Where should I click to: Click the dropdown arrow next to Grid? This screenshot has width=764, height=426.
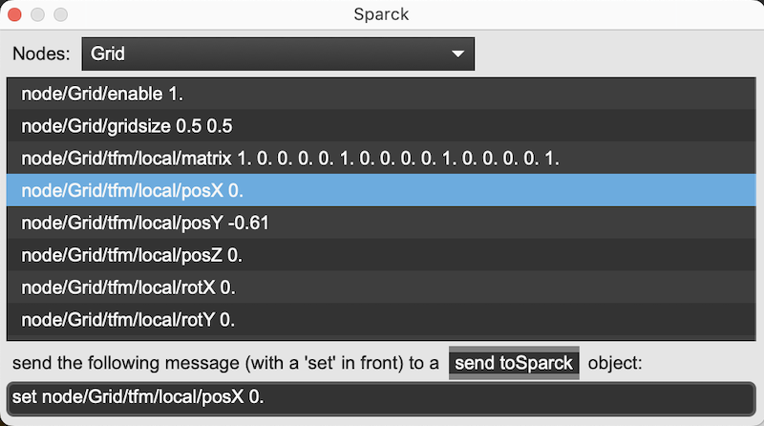(x=457, y=53)
